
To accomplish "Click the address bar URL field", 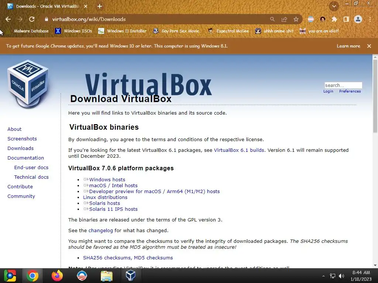I will point(159,19).
